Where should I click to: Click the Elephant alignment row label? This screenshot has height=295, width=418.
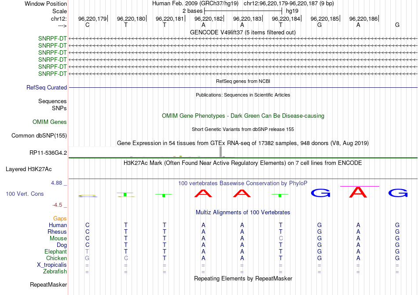point(55,251)
